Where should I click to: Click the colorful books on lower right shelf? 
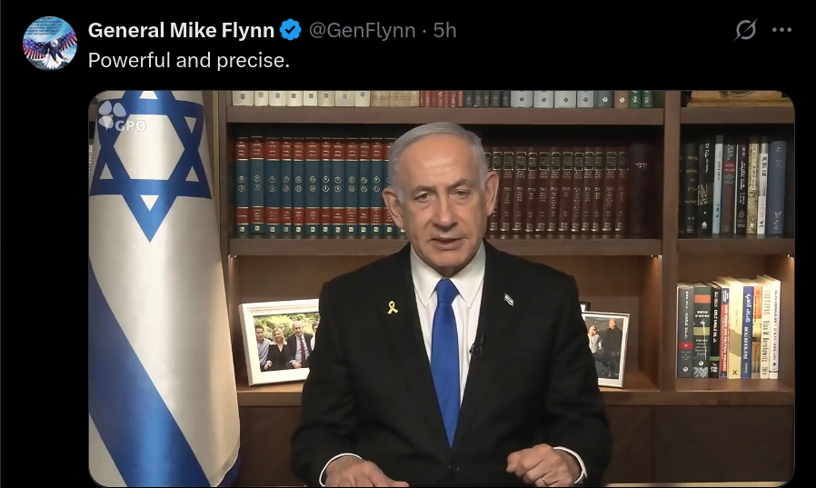click(x=729, y=328)
